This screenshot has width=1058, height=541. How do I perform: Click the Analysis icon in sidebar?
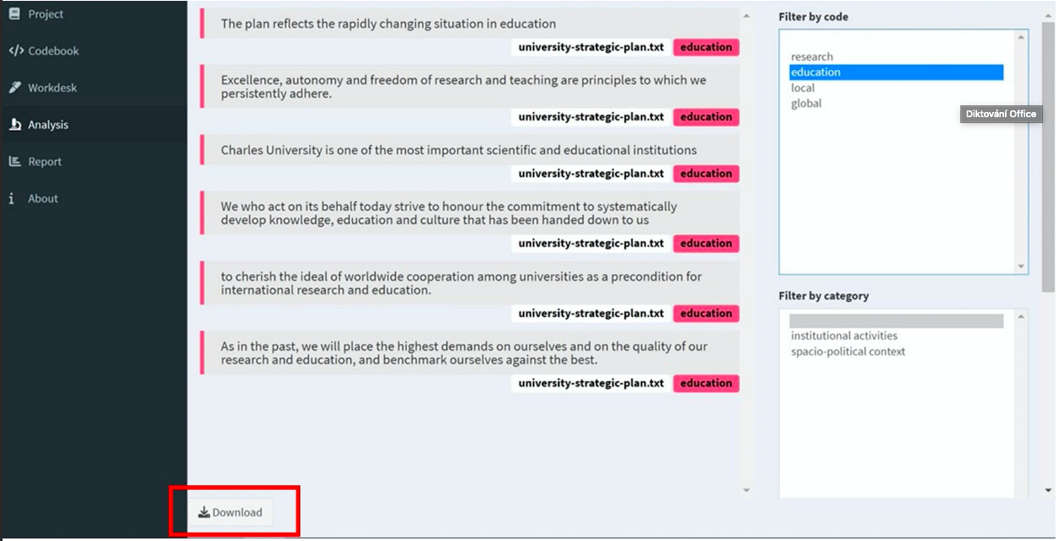[x=14, y=125]
